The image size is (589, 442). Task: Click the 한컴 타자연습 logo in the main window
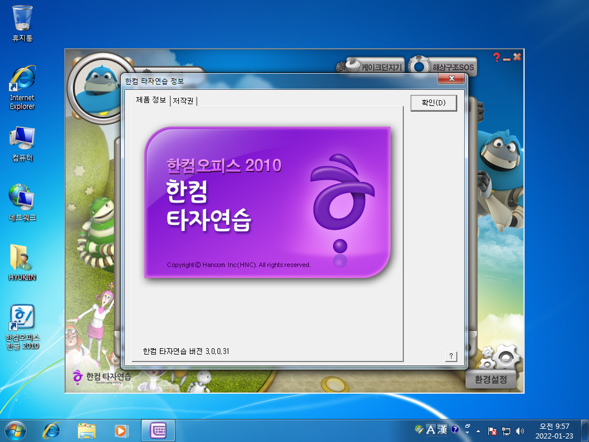tap(102, 376)
